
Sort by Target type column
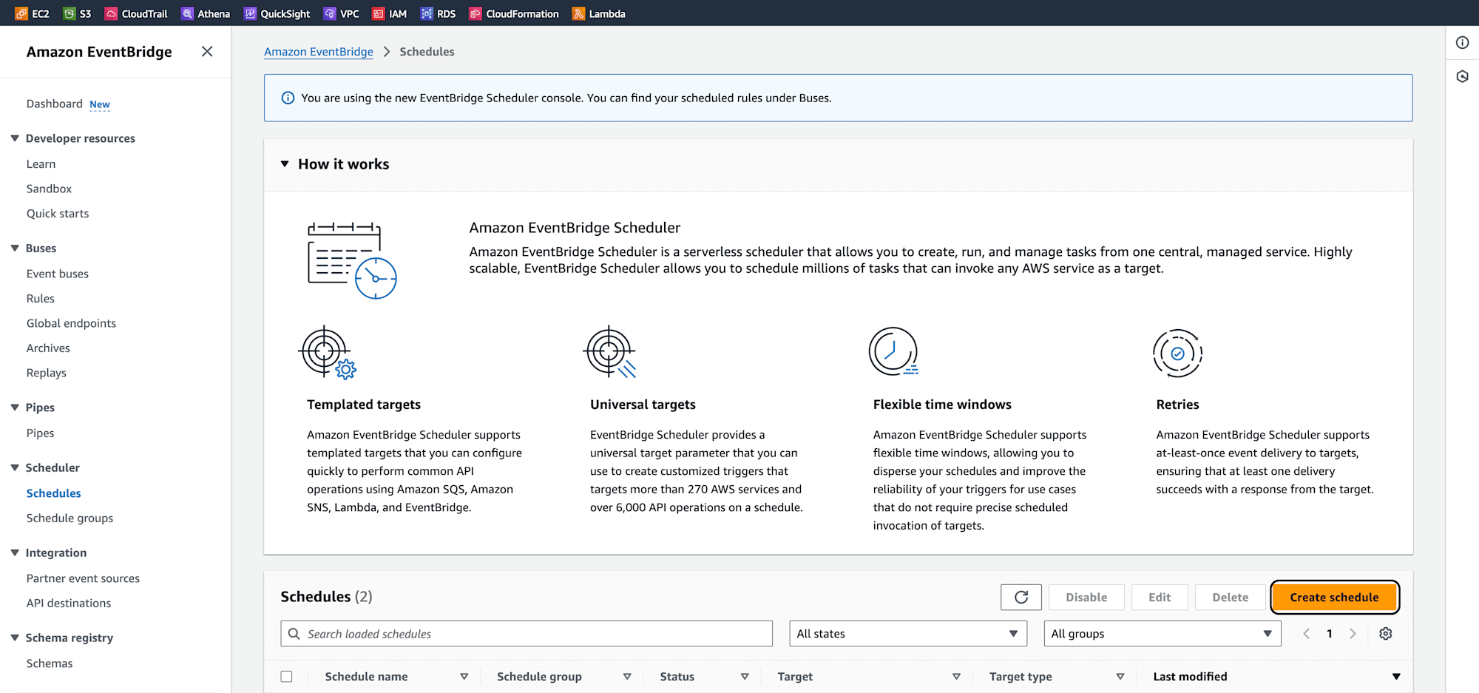[1120, 677]
